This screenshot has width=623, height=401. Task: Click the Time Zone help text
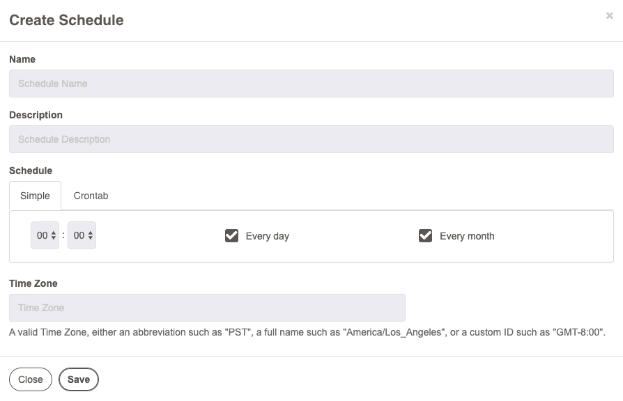307,332
